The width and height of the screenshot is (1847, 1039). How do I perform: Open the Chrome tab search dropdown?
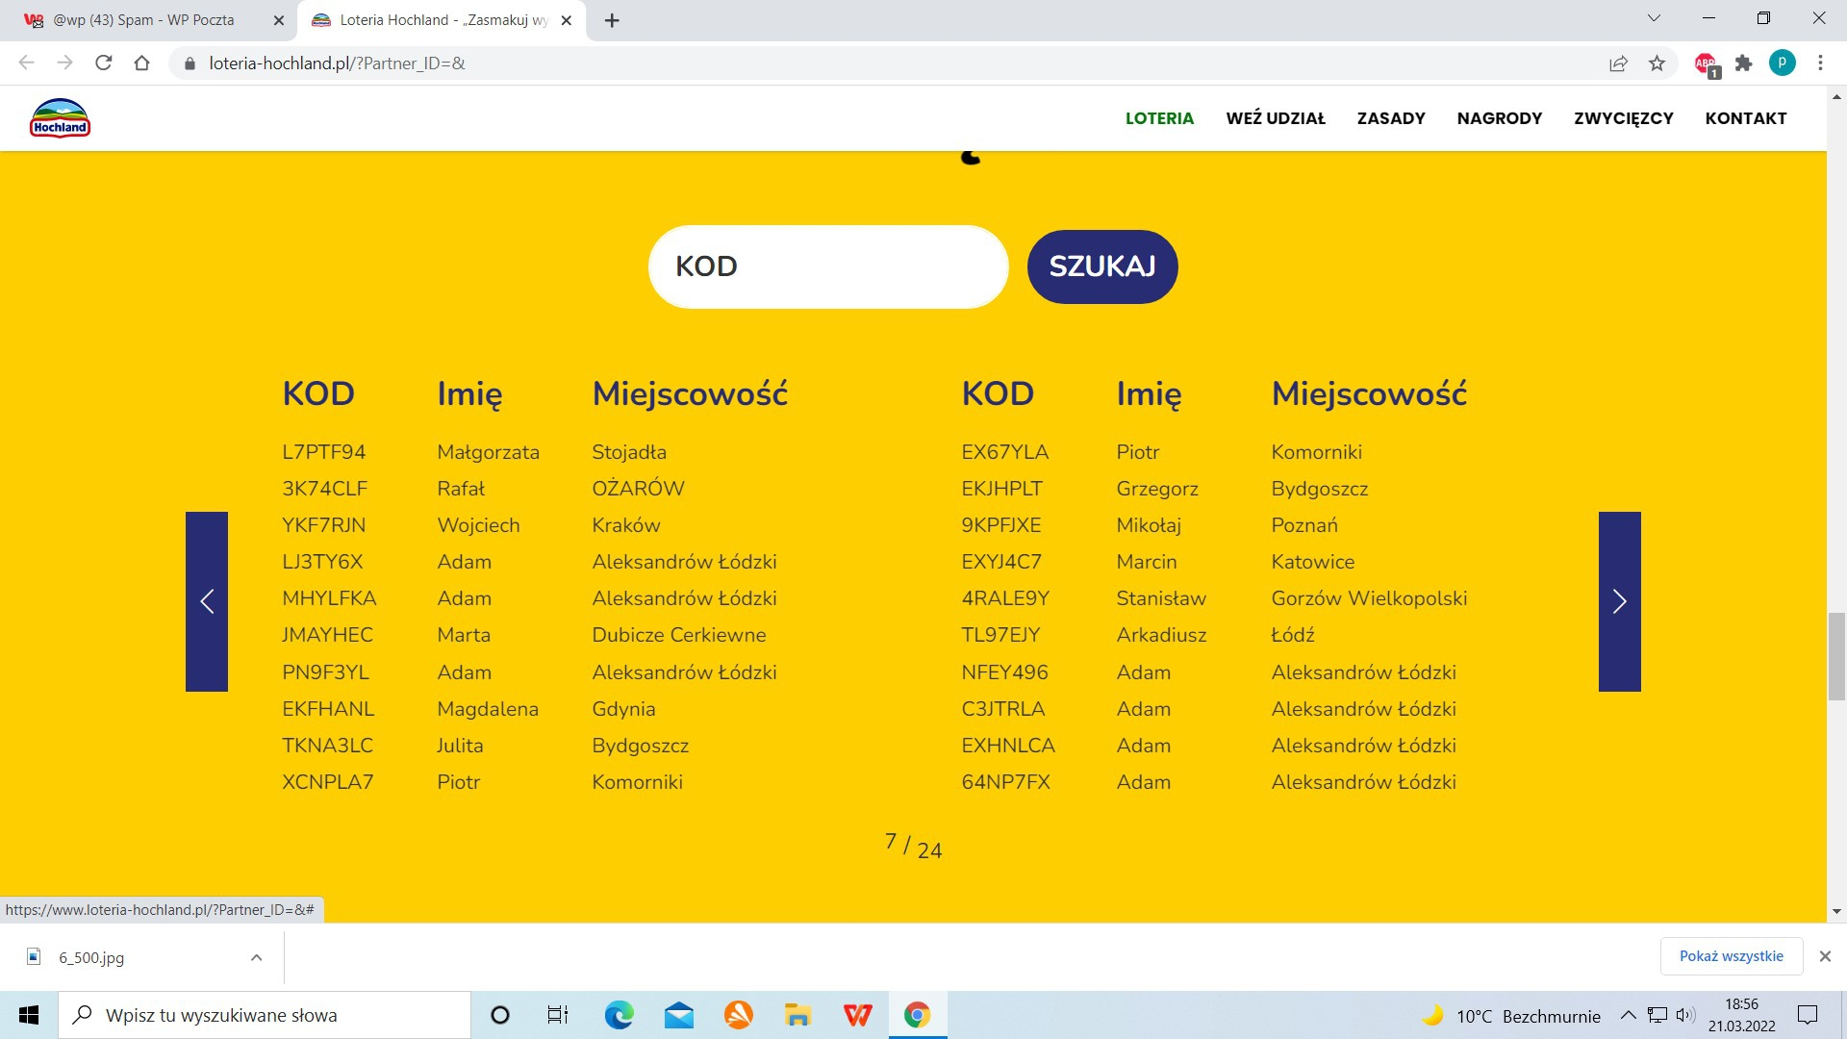(1654, 18)
